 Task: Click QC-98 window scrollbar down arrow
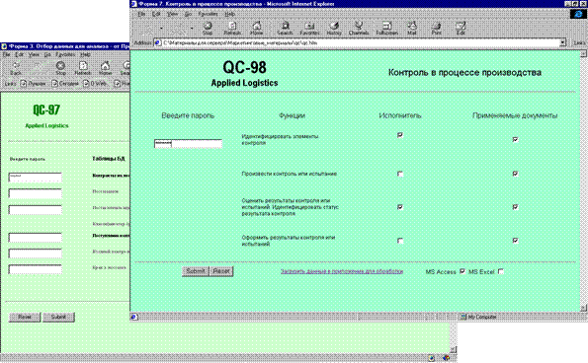pos(583,308)
